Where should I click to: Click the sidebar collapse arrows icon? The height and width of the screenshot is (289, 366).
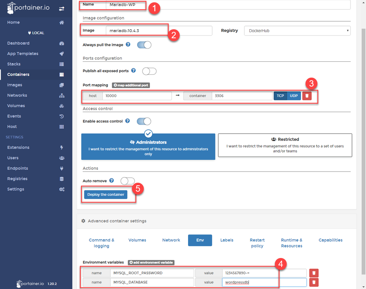[x=61, y=8]
